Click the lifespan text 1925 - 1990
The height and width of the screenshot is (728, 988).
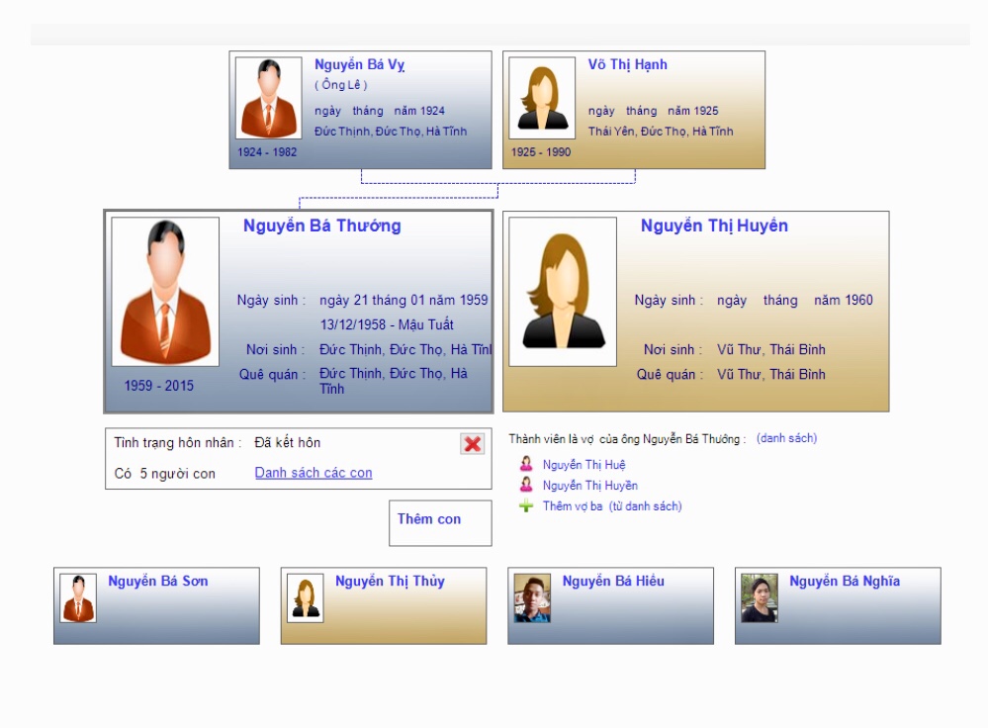click(541, 152)
